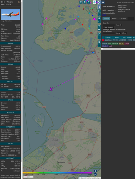Toggle the K map button
This screenshot has width=135, height=179.
(x=99, y=22)
